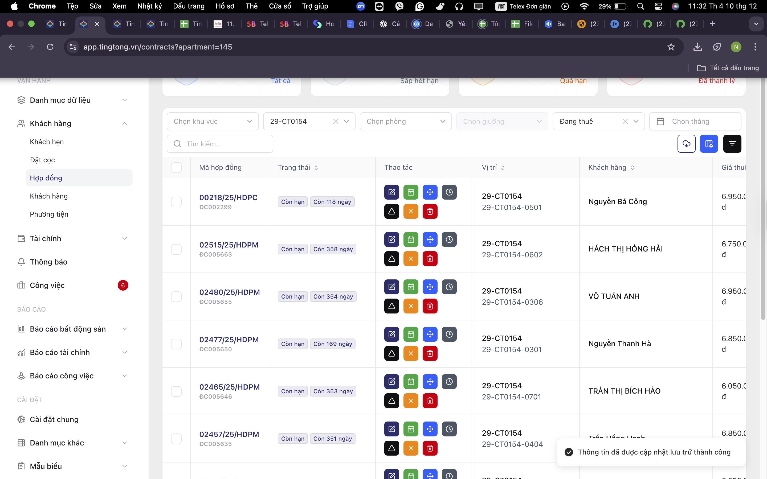This screenshot has height=479, width=767.
Task: Open the blue column settings icon button
Action: pyautogui.click(x=709, y=144)
